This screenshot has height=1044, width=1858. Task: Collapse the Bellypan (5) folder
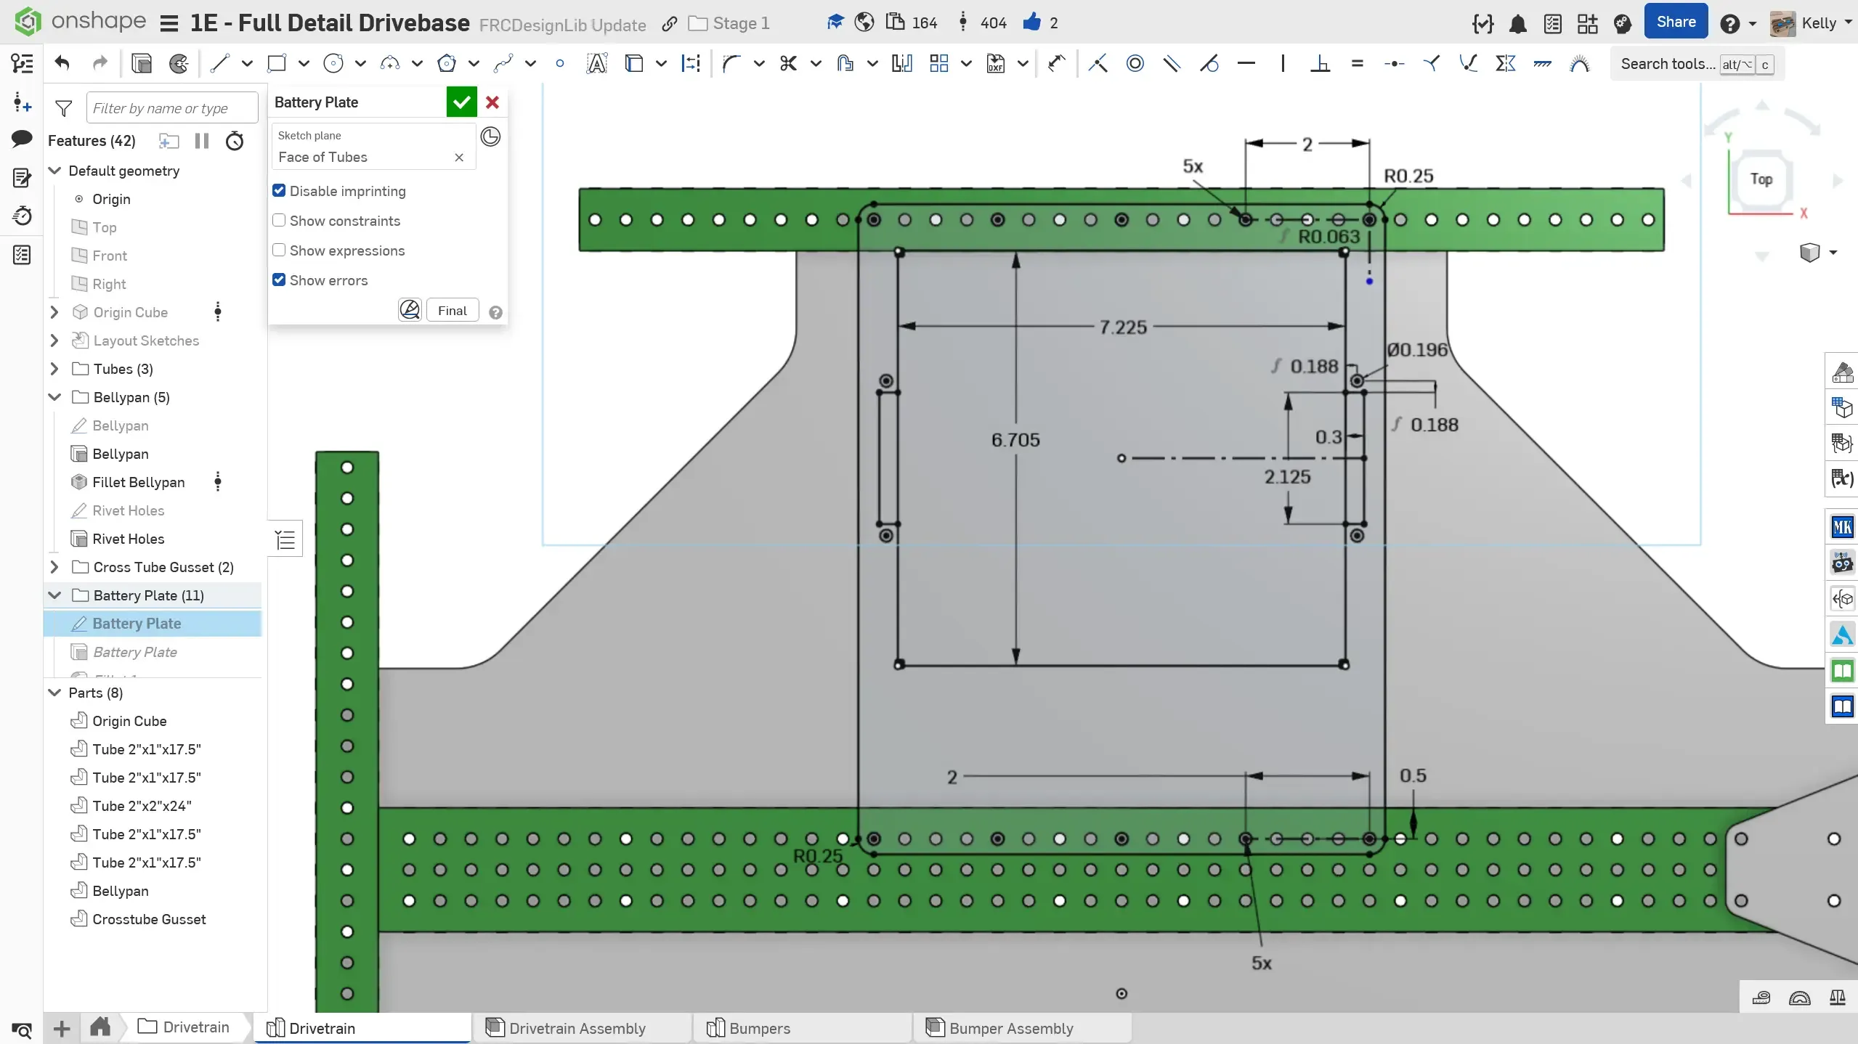(54, 397)
